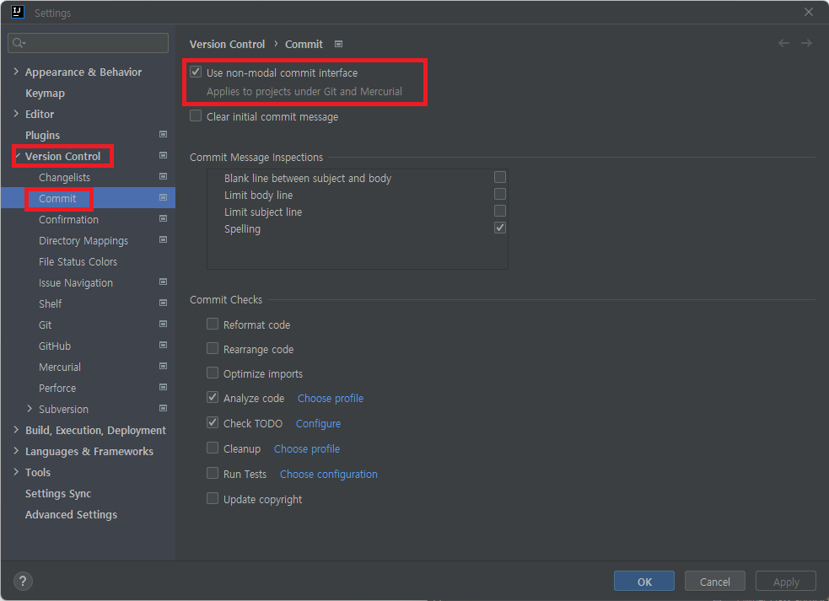Screen dimensions: 829x601
Task: Click the settings icon beside Commit breadcrumb
Action: click(x=340, y=44)
